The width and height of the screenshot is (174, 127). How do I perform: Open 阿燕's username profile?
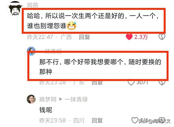(33, 5)
